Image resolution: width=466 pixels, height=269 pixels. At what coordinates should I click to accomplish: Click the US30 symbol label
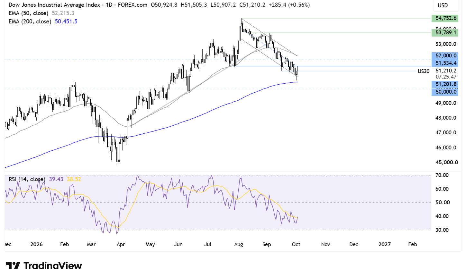[x=424, y=71]
